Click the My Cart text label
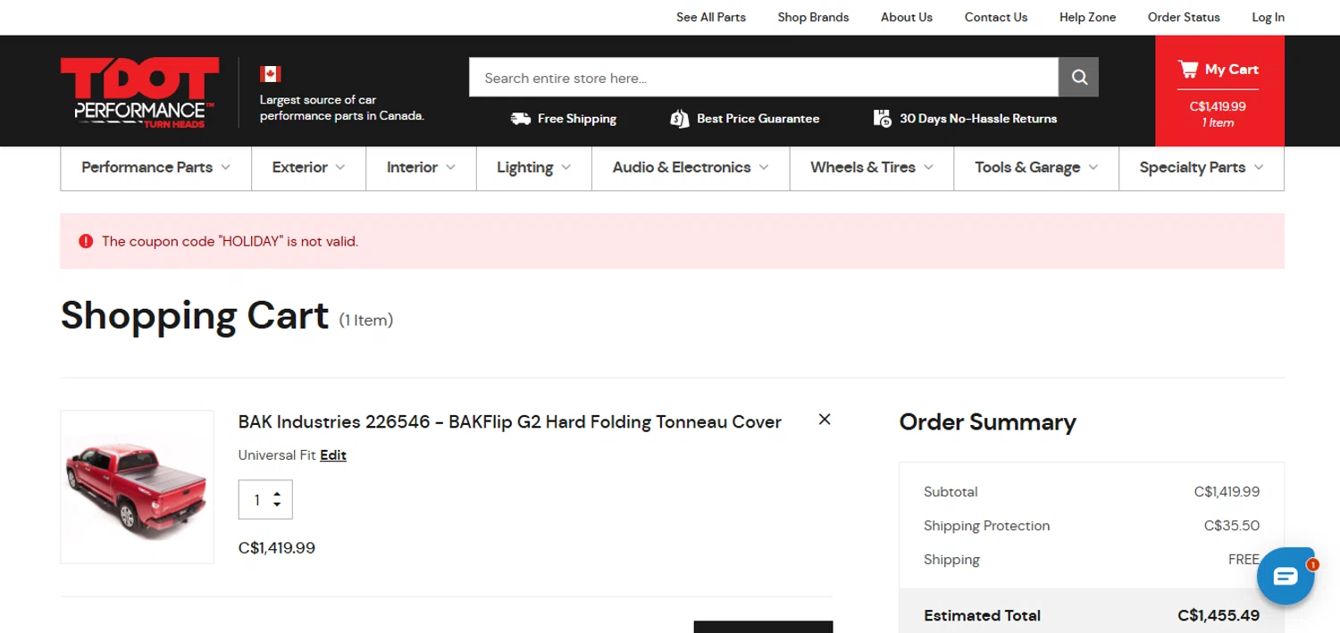Viewport: 1340px width, 633px height. 1231,70
